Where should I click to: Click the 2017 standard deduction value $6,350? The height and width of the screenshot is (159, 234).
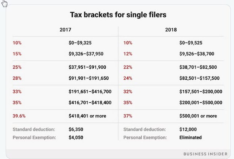pyautogui.click(x=76, y=129)
